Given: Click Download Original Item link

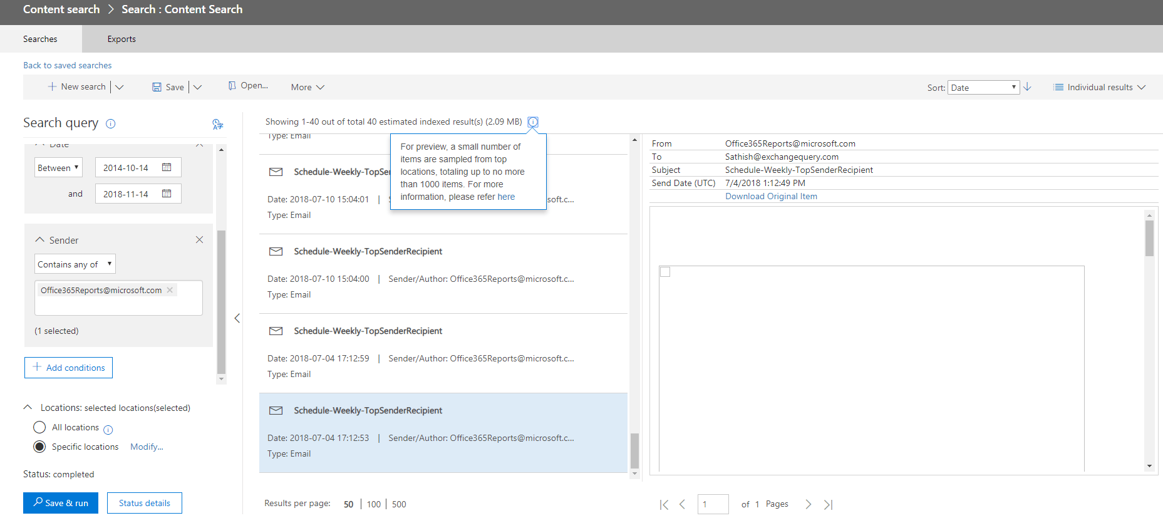Looking at the screenshot, I should [x=771, y=196].
